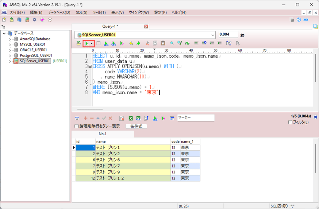319x209 pixels.
Task: Run the SQL with the green execute button
Action: pyautogui.click(x=87, y=44)
